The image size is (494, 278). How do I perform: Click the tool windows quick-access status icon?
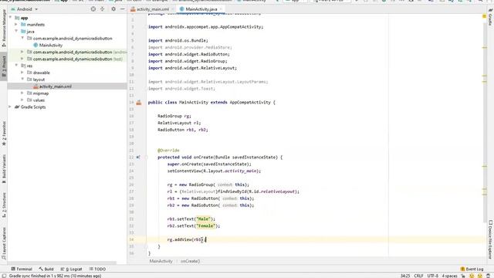(4, 276)
